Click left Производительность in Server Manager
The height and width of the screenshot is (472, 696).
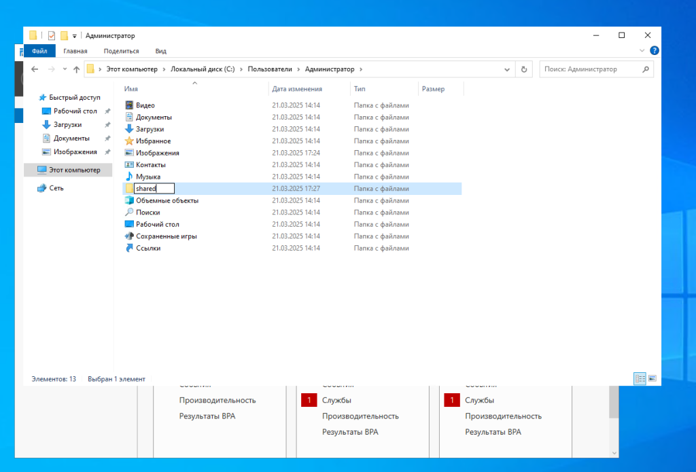click(x=217, y=400)
